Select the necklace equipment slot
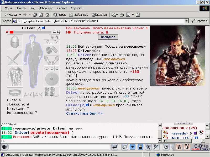 point(52,42)
